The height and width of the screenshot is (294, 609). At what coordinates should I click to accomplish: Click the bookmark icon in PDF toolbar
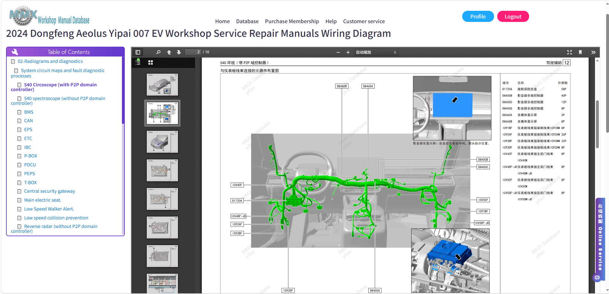click(x=580, y=52)
